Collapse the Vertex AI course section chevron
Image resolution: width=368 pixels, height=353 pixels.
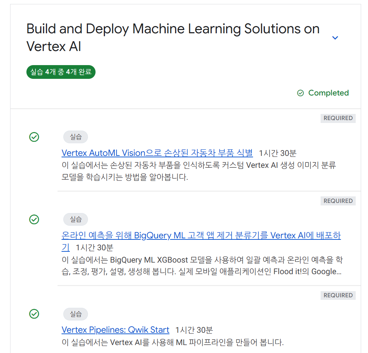(x=335, y=38)
